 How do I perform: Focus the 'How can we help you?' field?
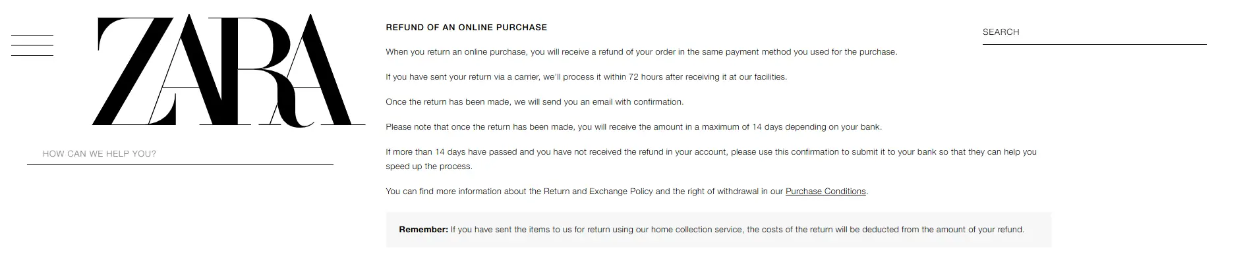(180, 154)
